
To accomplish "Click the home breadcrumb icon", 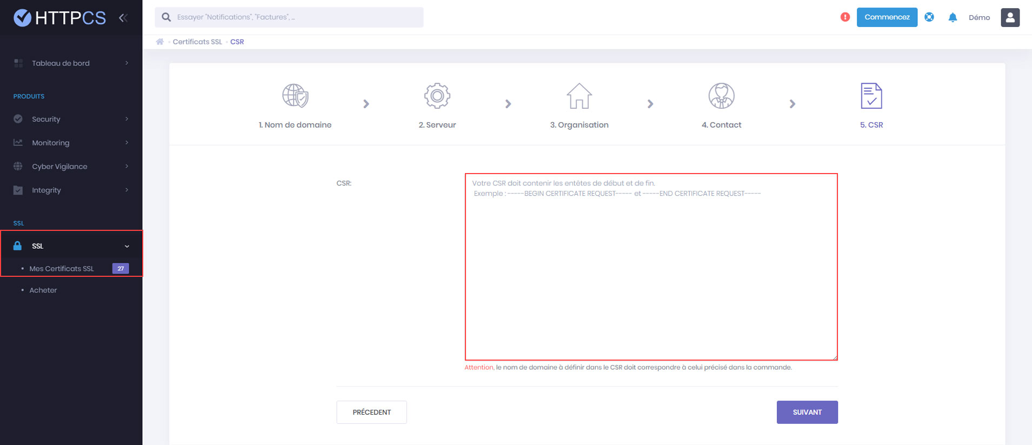I will point(160,42).
